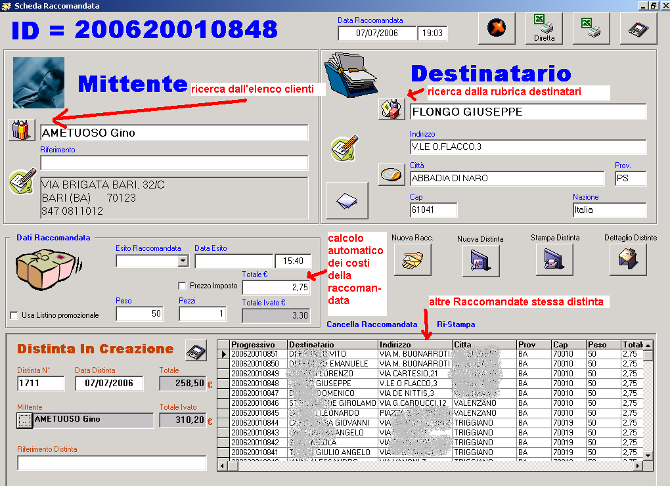Select table cell 200620010844
Screen dimensions: 670x486
pos(258,423)
